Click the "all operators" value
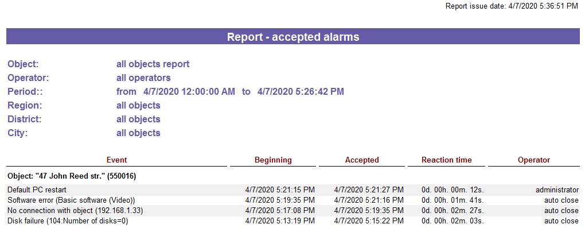The height and width of the screenshot is (228, 585). pyautogui.click(x=143, y=78)
